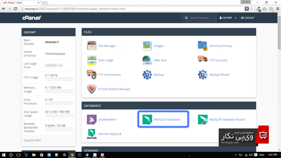
Task: Expand Stats in the sidebar
Action: (x=32, y=140)
